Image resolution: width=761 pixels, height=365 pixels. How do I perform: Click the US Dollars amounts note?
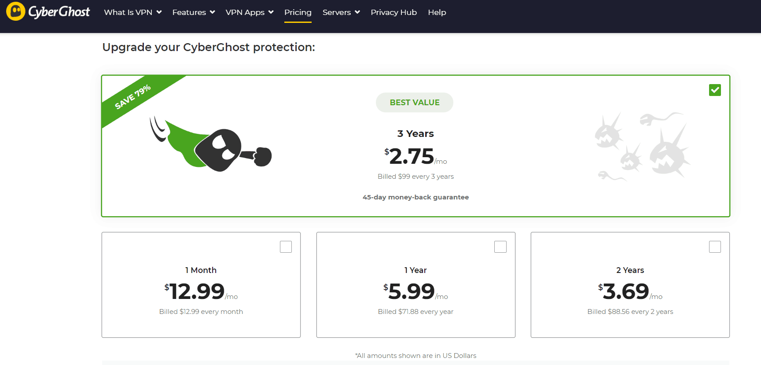[415, 356]
